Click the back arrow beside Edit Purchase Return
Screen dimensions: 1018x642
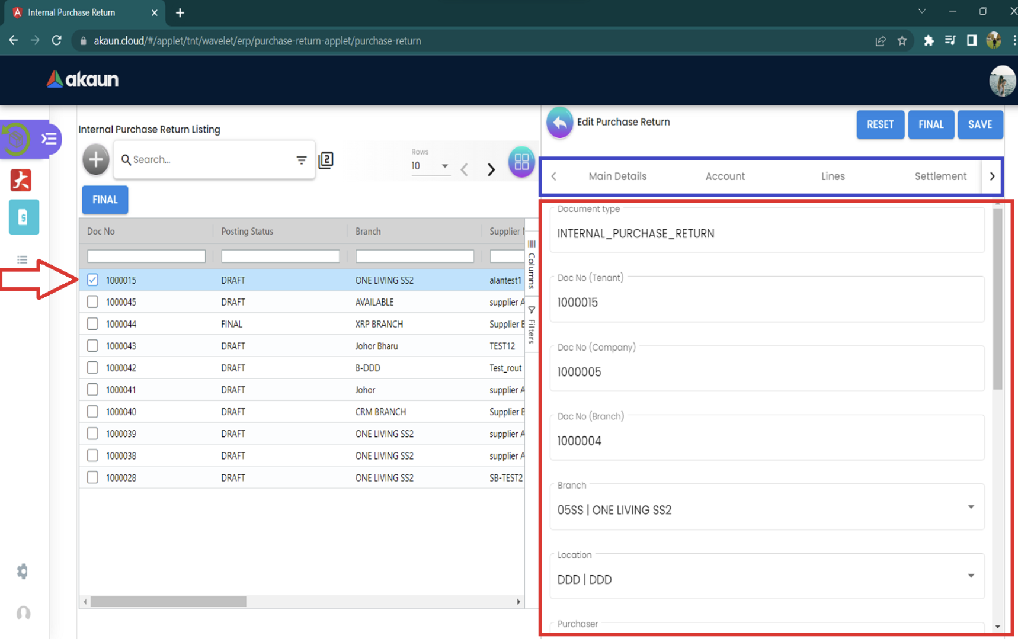(559, 123)
